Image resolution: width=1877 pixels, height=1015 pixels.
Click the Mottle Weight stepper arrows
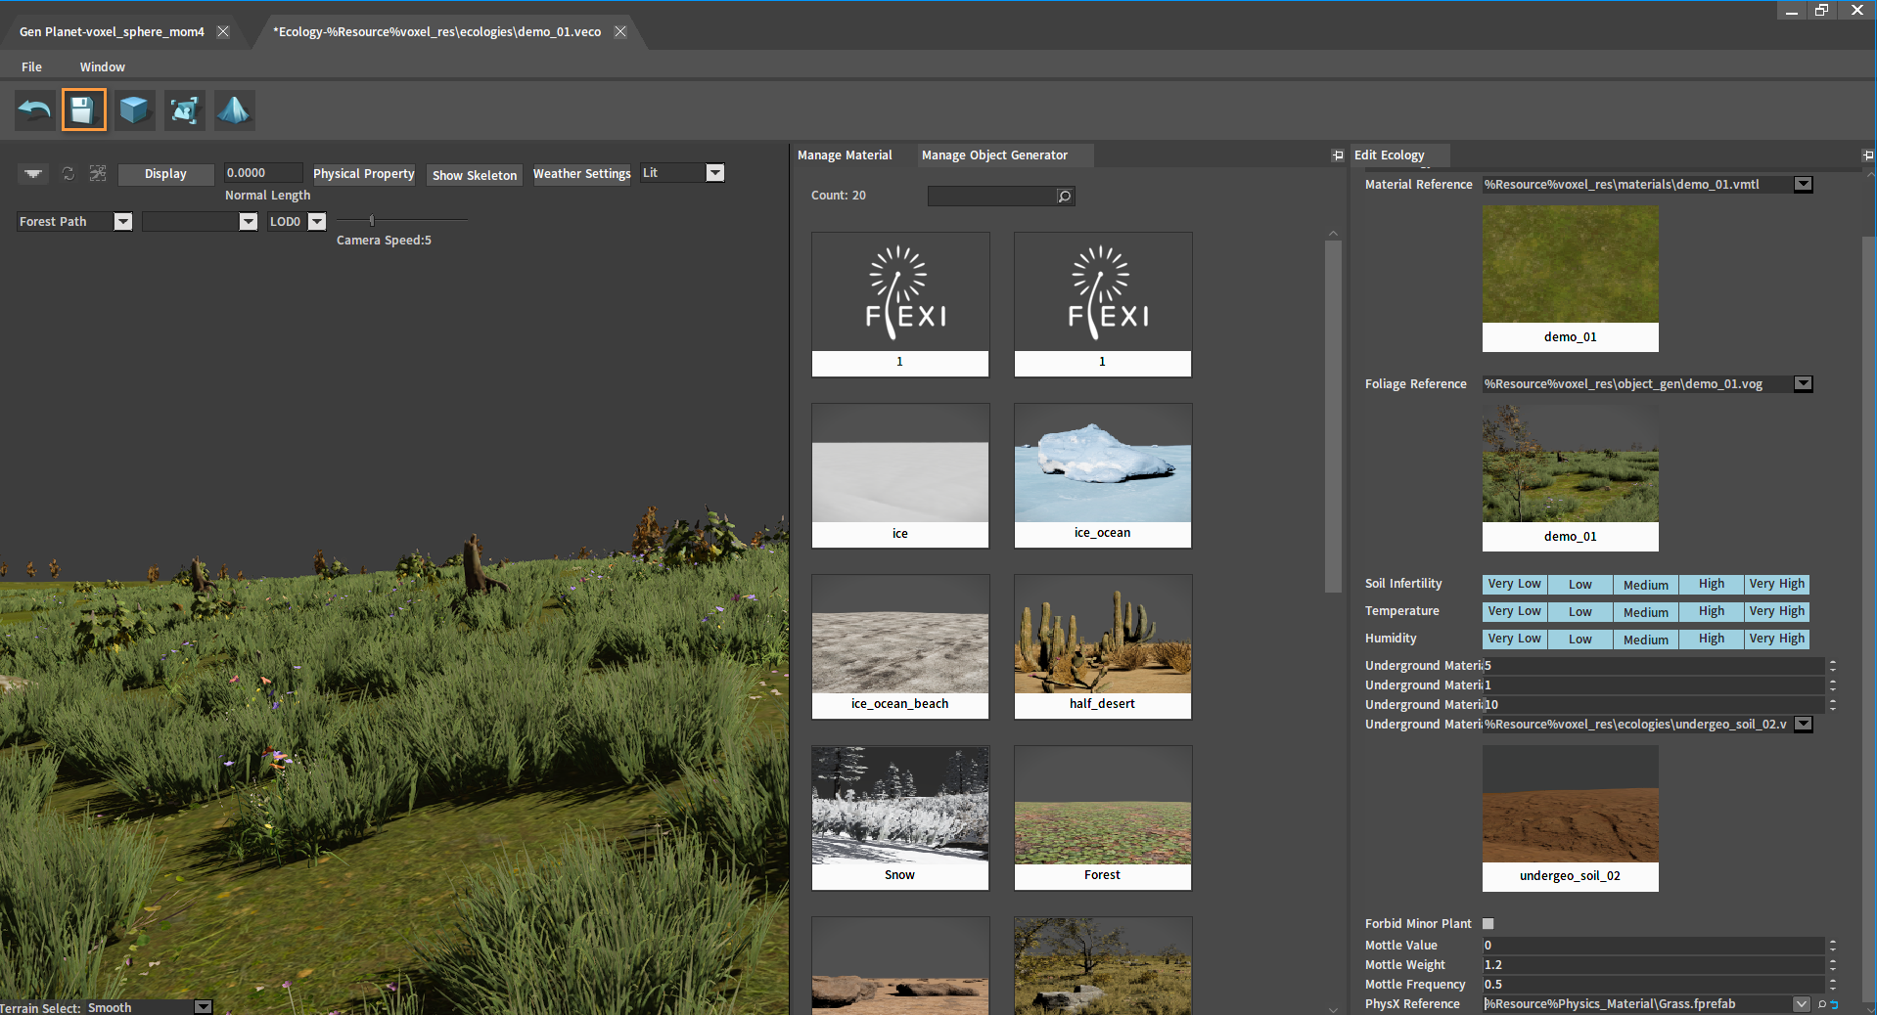click(x=1832, y=965)
